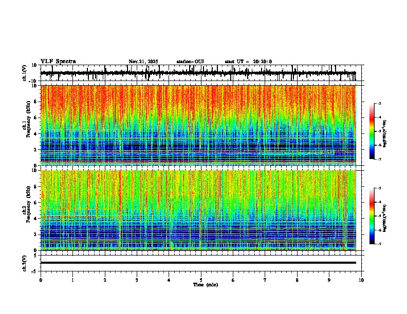The height and width of the screenshot is (314, 407).
Task: Click the "5" tick on ch.3(V) axis
Action: 36,256
